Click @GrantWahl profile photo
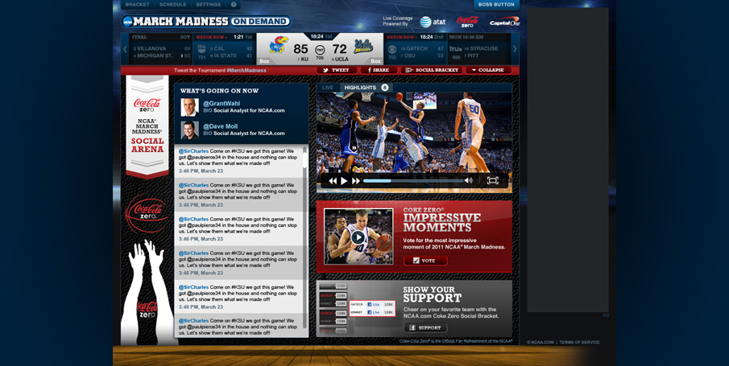The image size is (729, 366). (189, 107)
